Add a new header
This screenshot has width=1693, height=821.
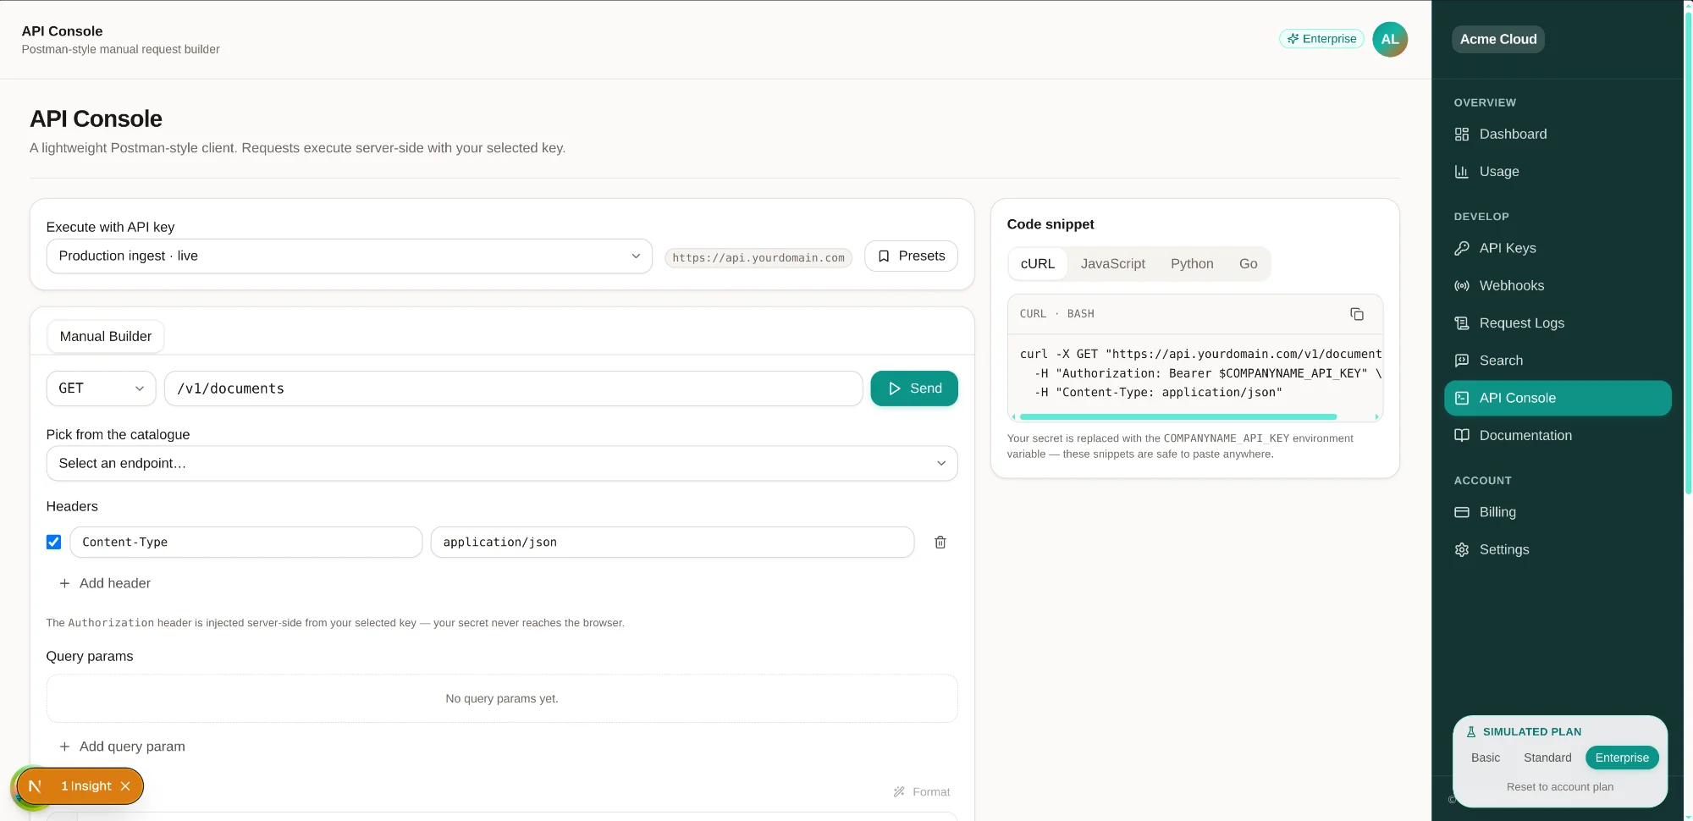tap(105, 583)
